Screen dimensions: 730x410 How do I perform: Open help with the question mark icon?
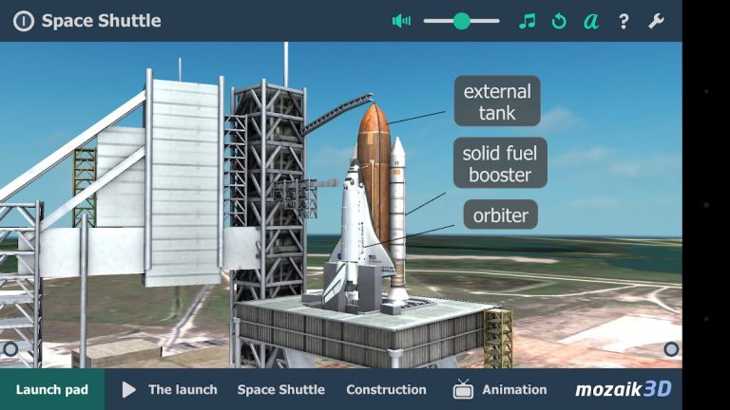click(624, 21)
